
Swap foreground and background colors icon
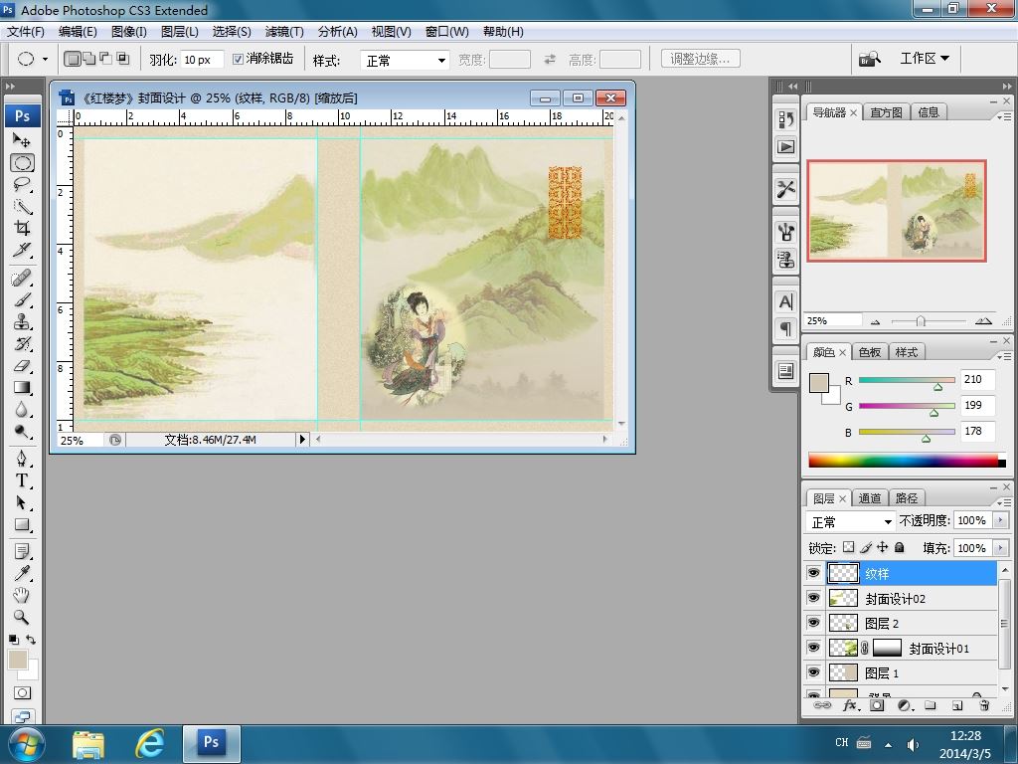coord(31,640)
